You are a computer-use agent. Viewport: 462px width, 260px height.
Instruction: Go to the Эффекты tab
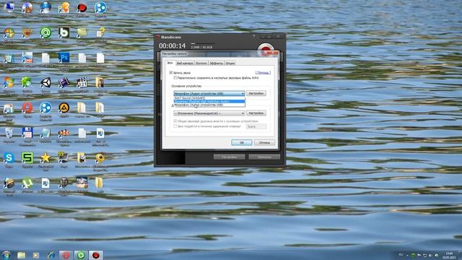pyautogui.click(x=217, y=63)
